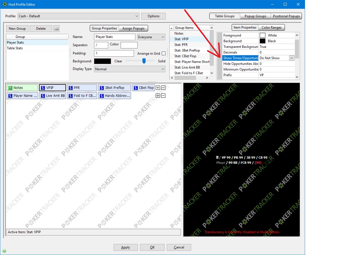Click the Transparent Background value True
Viewport: 341px width, 255px height.
(276, 47)
